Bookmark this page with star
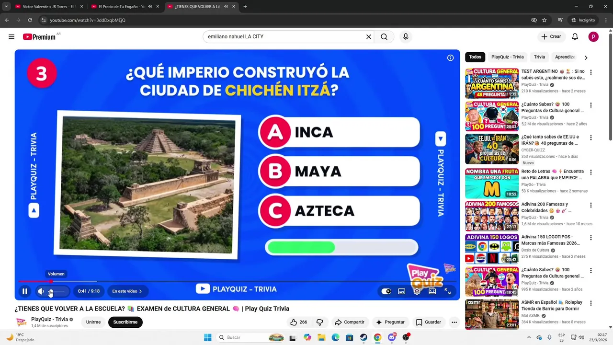The height and width of the screenshot is (345, 613). point(545,20)
